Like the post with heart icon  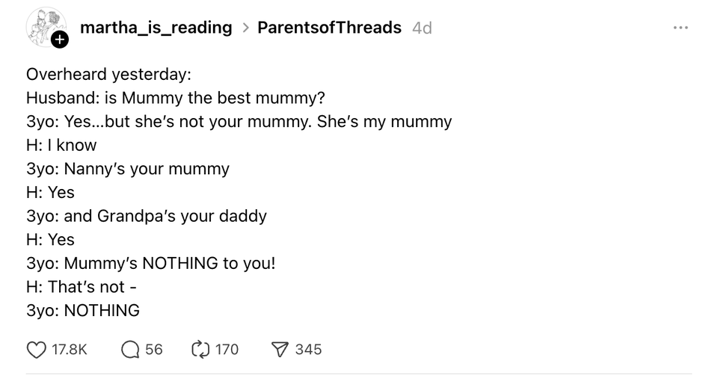pyautogui.click(x=36, y=350)
